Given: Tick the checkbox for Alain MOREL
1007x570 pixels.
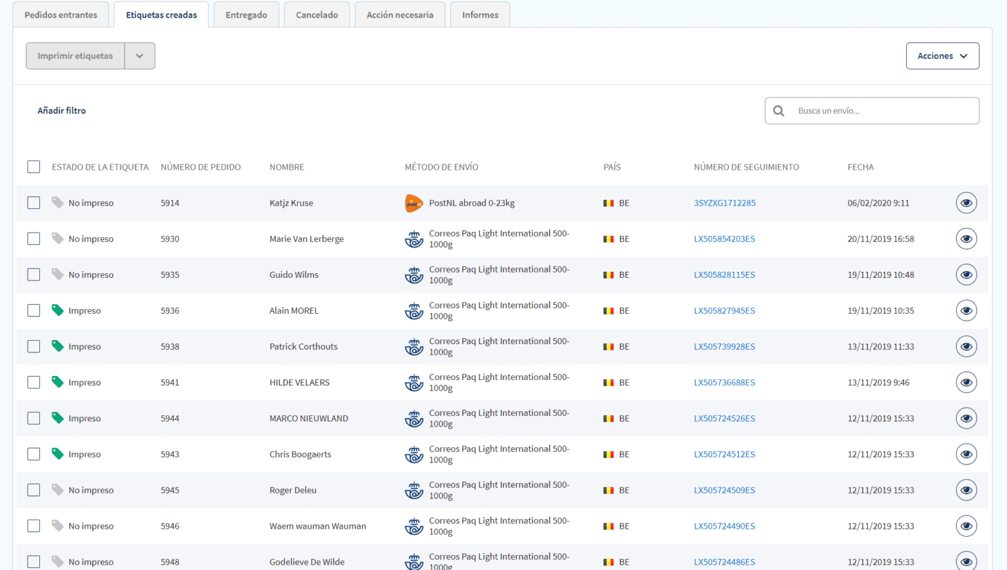Looking at the screenshot, I should pyautogui.click(x=34, y=311).
